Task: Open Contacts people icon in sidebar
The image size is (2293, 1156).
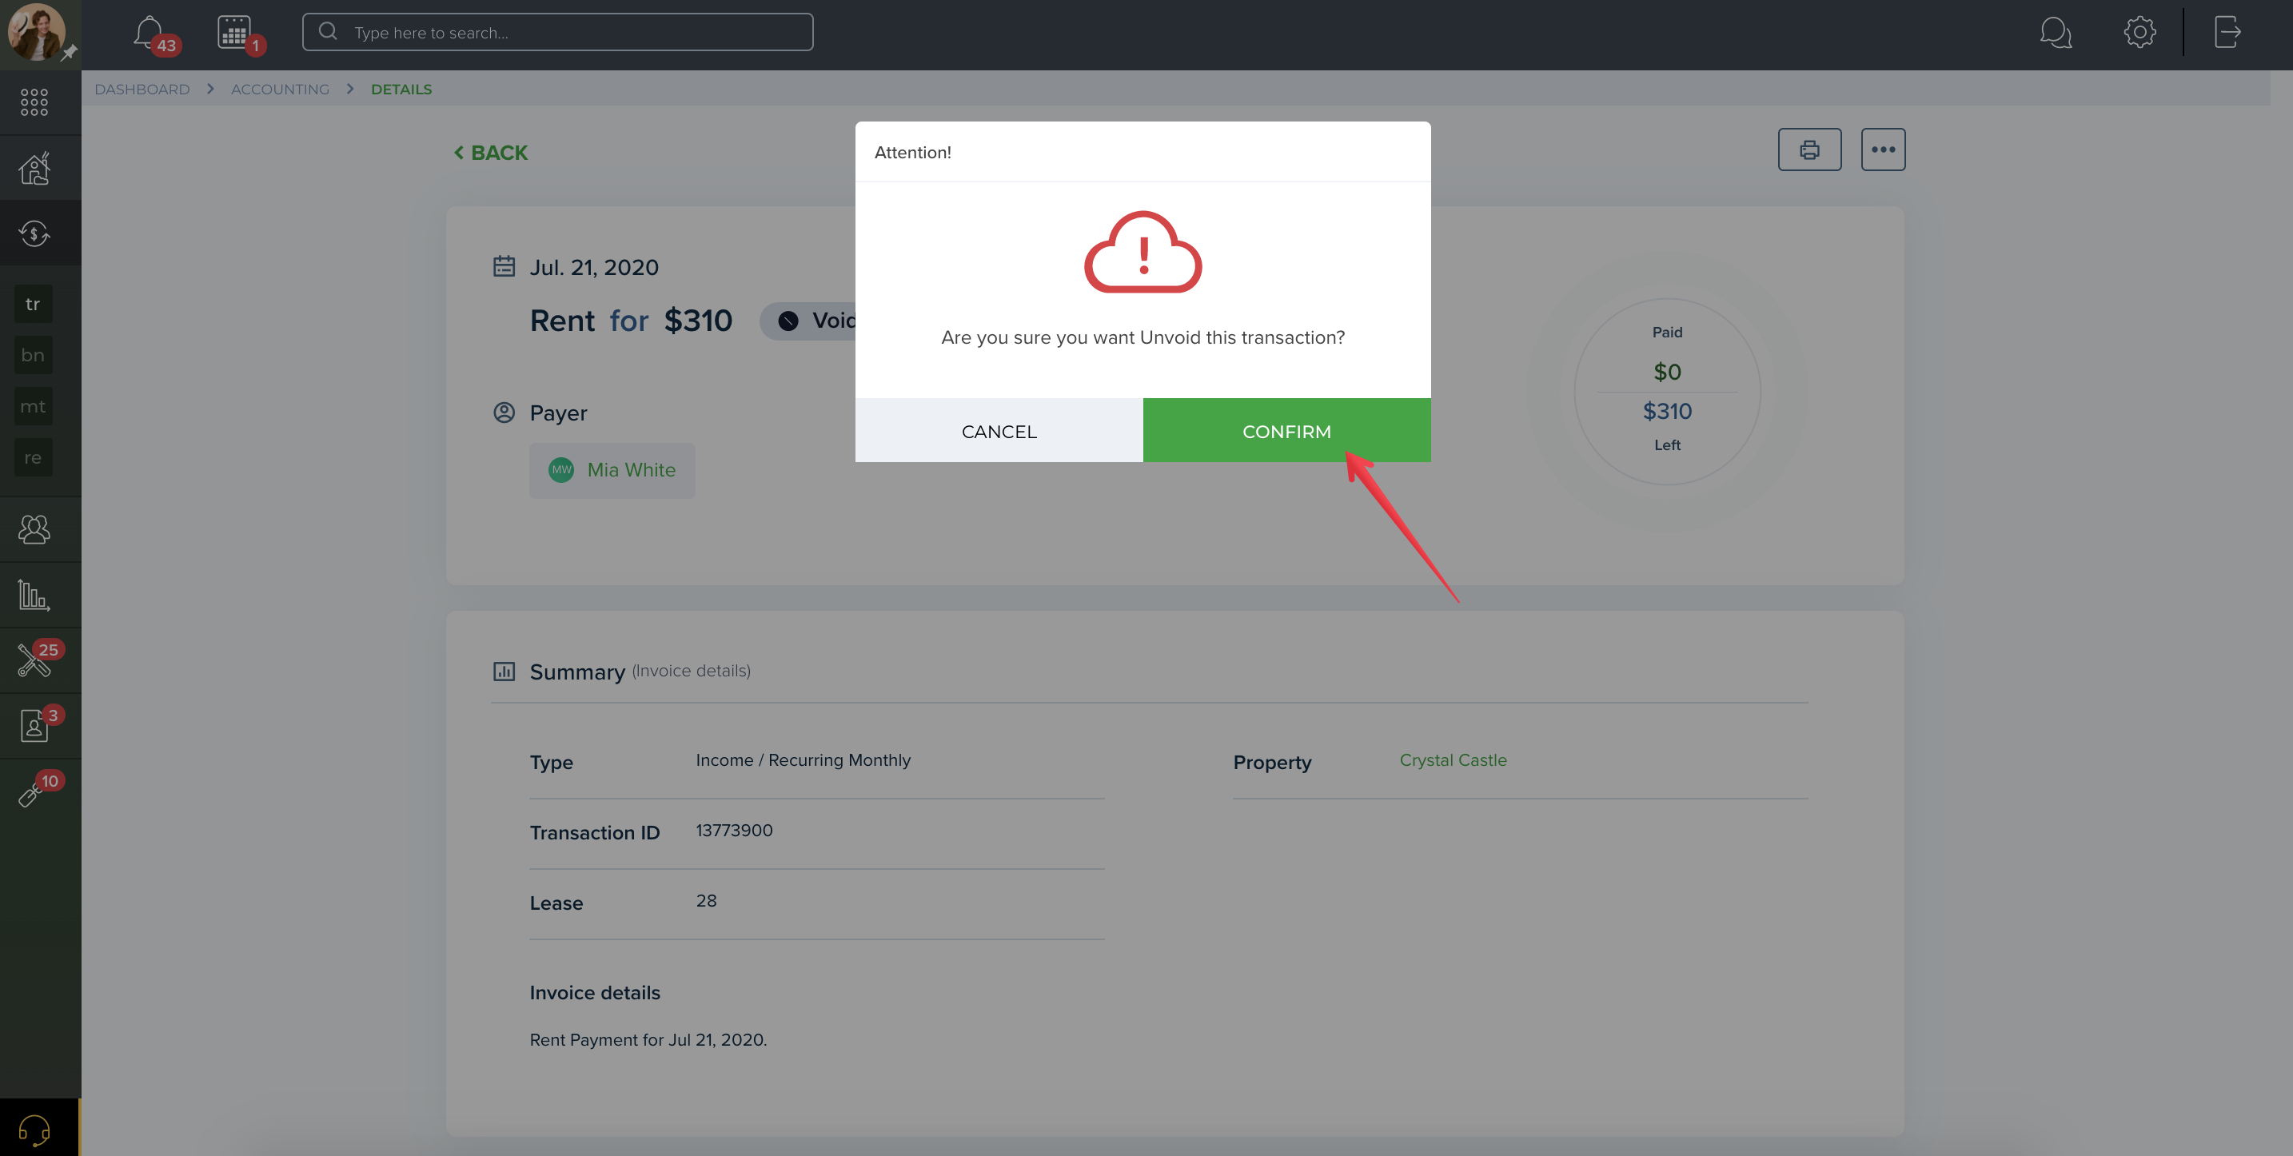Action: 34,529
